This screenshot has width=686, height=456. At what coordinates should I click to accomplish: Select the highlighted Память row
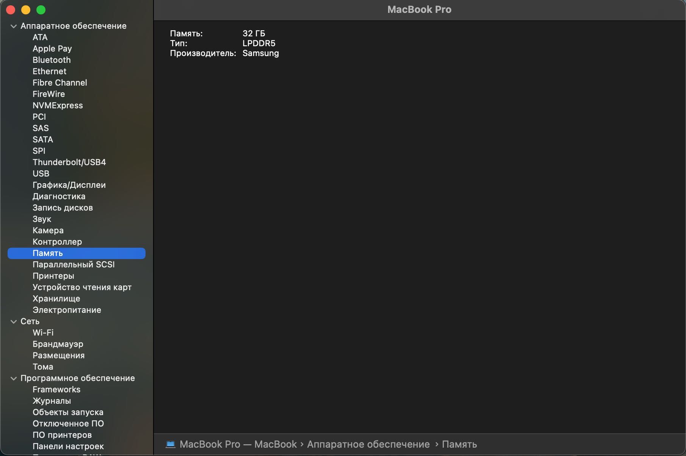tap(77, 253)
